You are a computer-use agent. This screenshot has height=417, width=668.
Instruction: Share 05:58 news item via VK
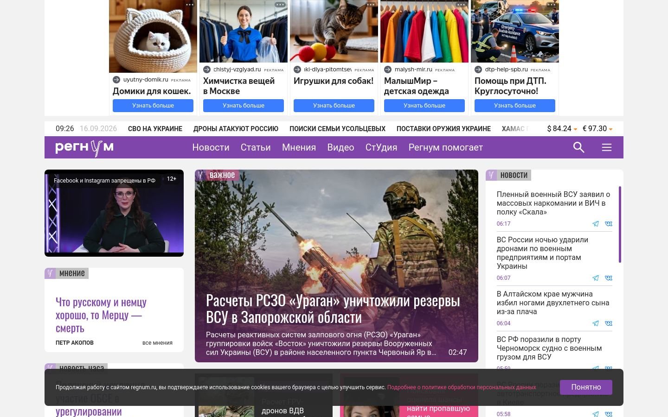(x=609, y=414)
